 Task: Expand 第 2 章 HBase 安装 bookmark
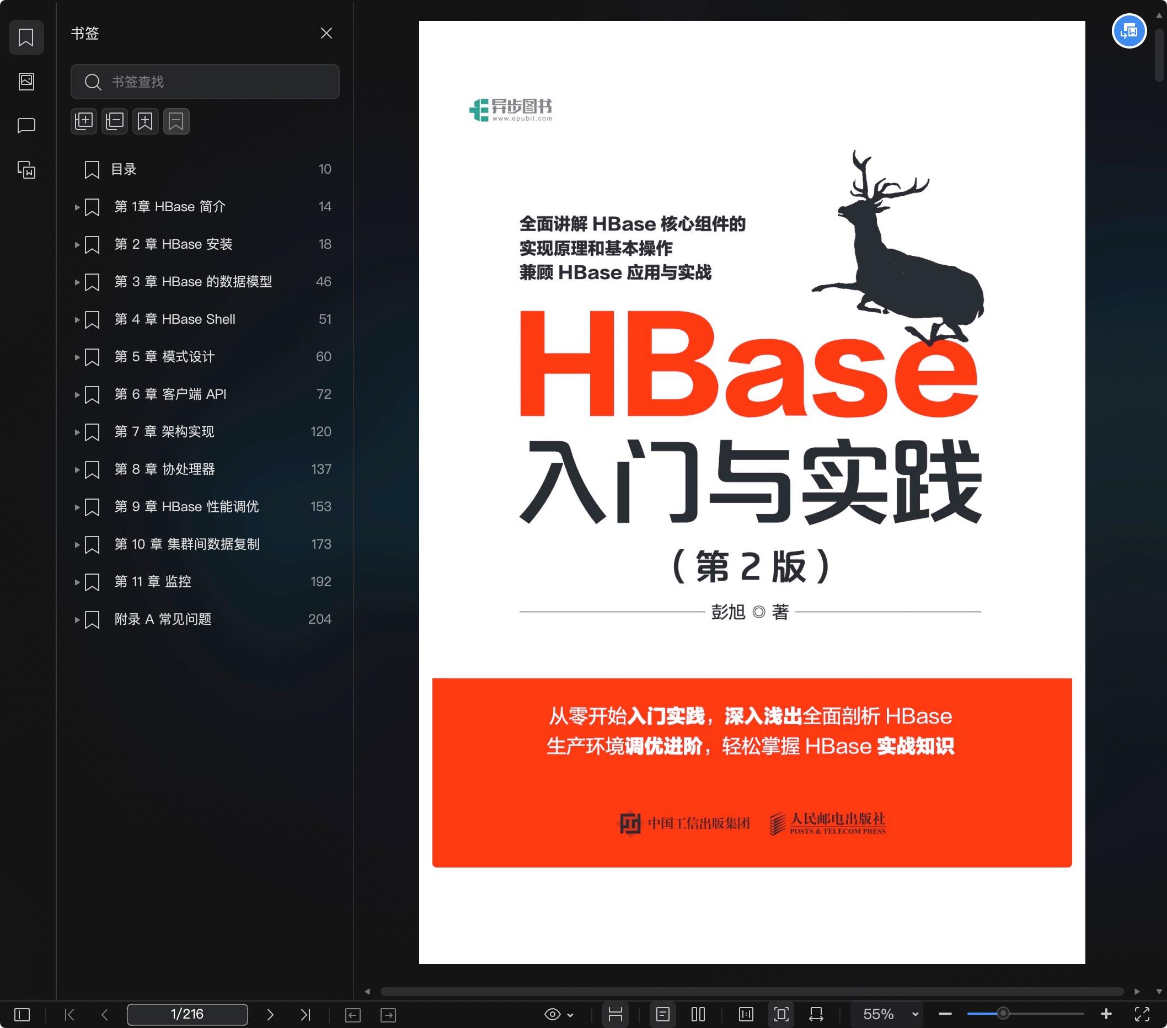point(77,245)
